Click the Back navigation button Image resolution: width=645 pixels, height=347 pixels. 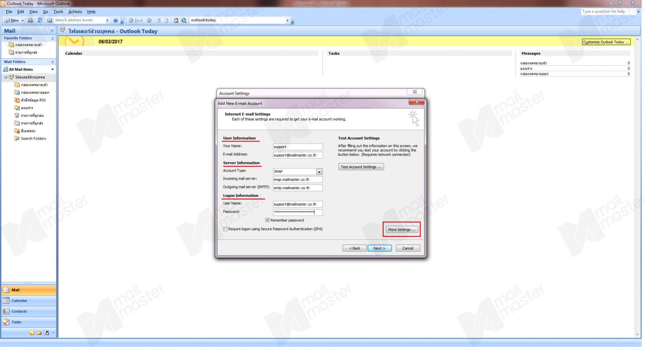pyautogui.click(x=136, y=20)
